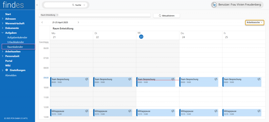Click the user avatar icon

click(214, 5)
